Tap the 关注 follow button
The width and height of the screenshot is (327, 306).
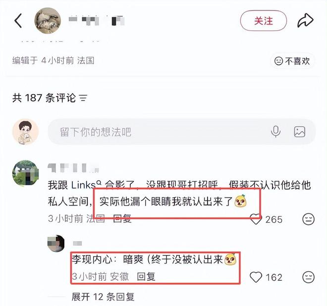click(264, 21)
